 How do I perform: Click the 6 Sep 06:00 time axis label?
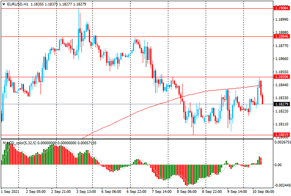tap(111, 192)
